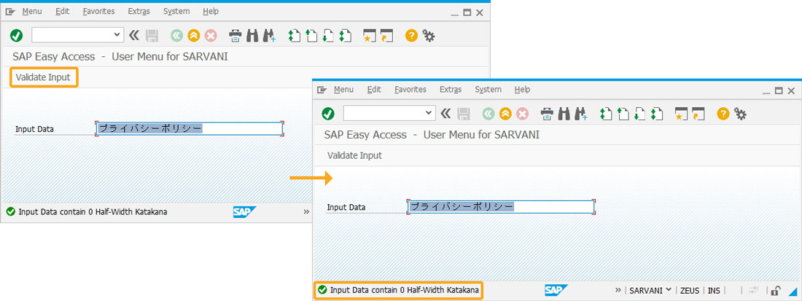Viewport: 802px width, 301px height.
Task: Collapse command field arrows in back window
Action: pos(134,35)
